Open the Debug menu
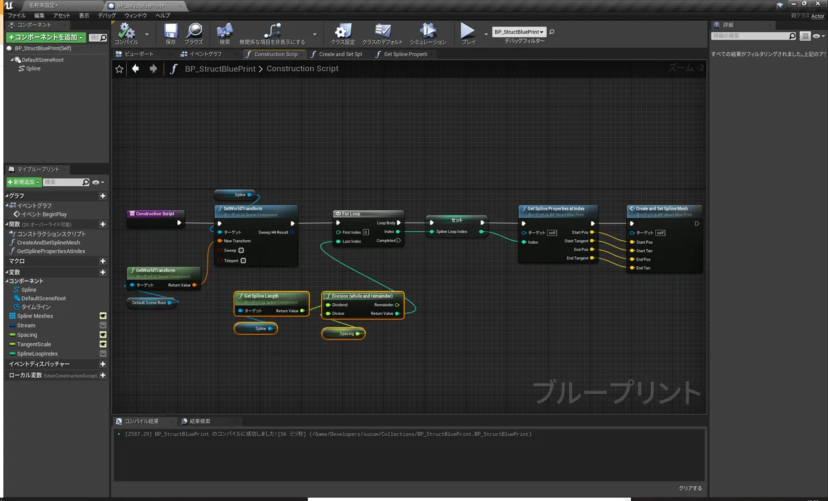Viewport: 828px width, 501px height. (x=107, y=15)
